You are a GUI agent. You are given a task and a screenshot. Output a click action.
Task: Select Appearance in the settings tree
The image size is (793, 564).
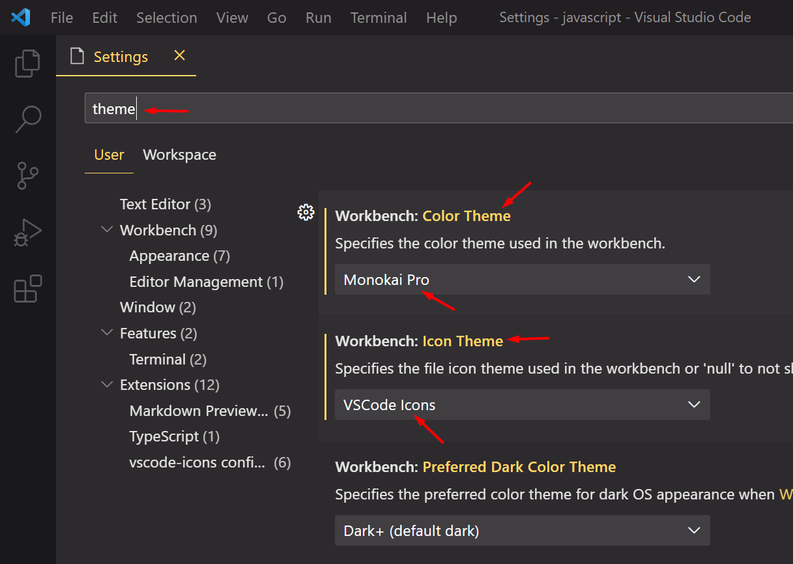(179, 256)
